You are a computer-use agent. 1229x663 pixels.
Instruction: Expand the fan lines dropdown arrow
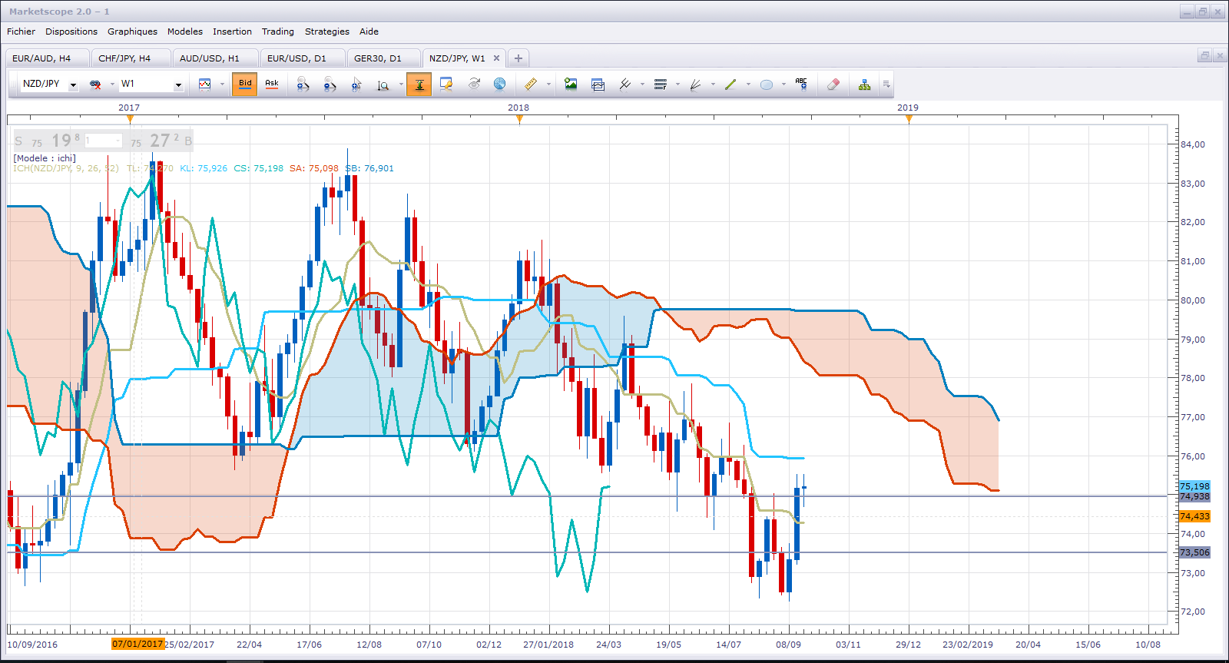tap(713, 85)
